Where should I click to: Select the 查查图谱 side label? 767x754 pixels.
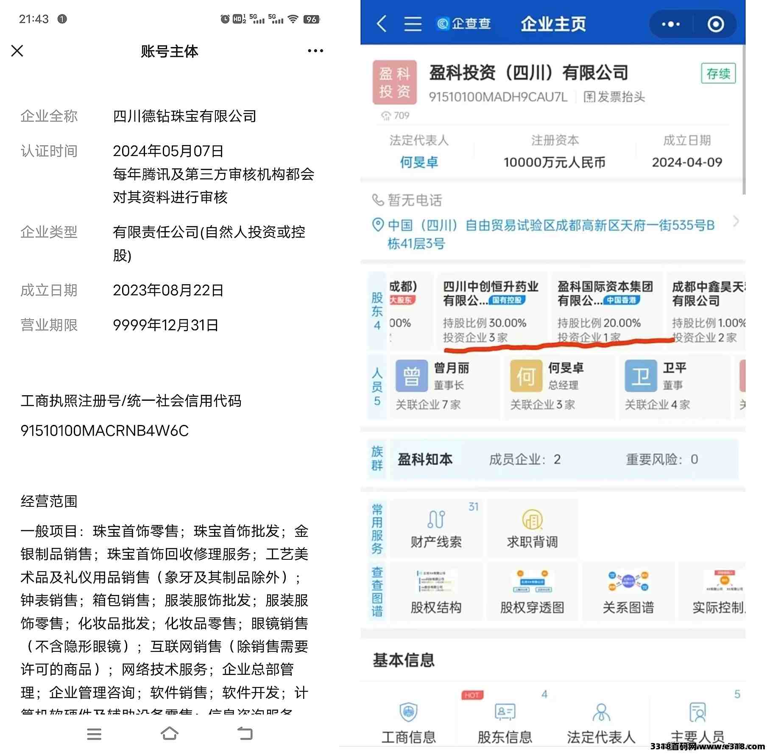[x=377, y=592]
